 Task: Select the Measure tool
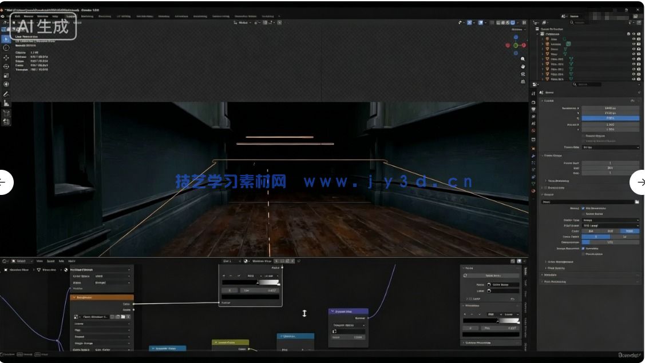[6, 103]
